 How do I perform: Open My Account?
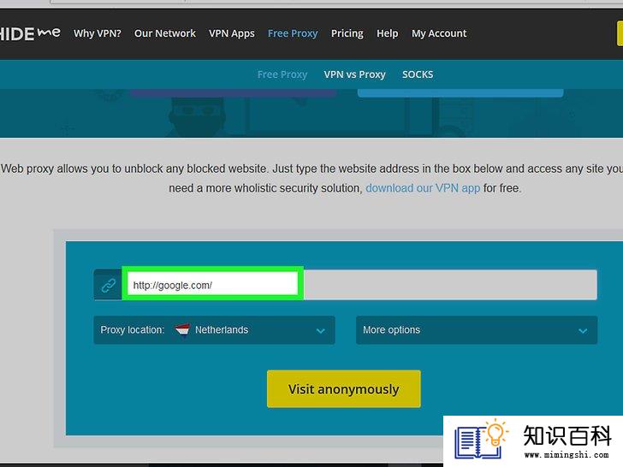click(x=439, y=33)
